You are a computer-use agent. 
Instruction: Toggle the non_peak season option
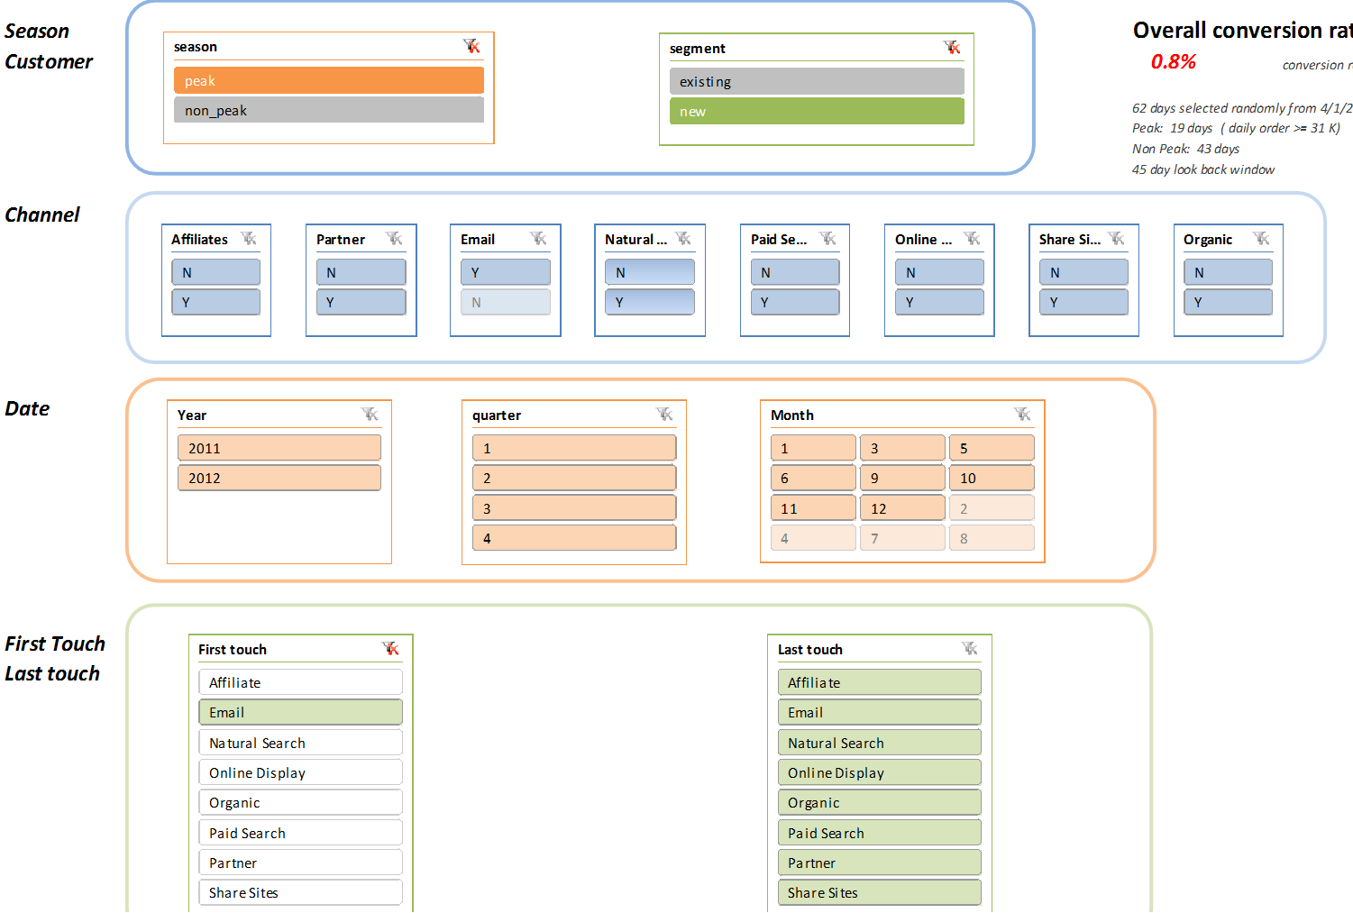pyautogui.click(x=328, y=111)
